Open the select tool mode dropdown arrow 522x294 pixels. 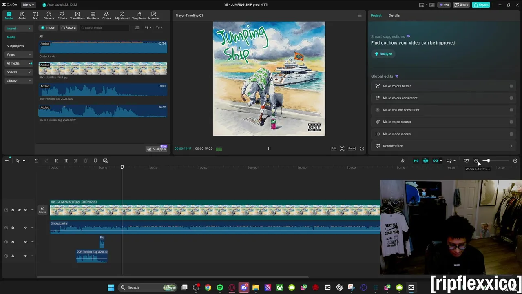pyautogui.click(x=24, y=160)
